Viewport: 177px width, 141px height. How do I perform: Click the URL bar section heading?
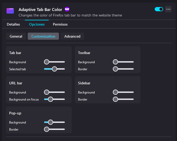[x=16, y=83]
